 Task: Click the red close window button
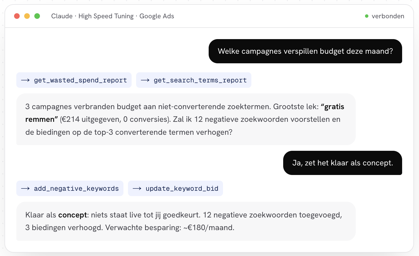[x=17, y=16]
